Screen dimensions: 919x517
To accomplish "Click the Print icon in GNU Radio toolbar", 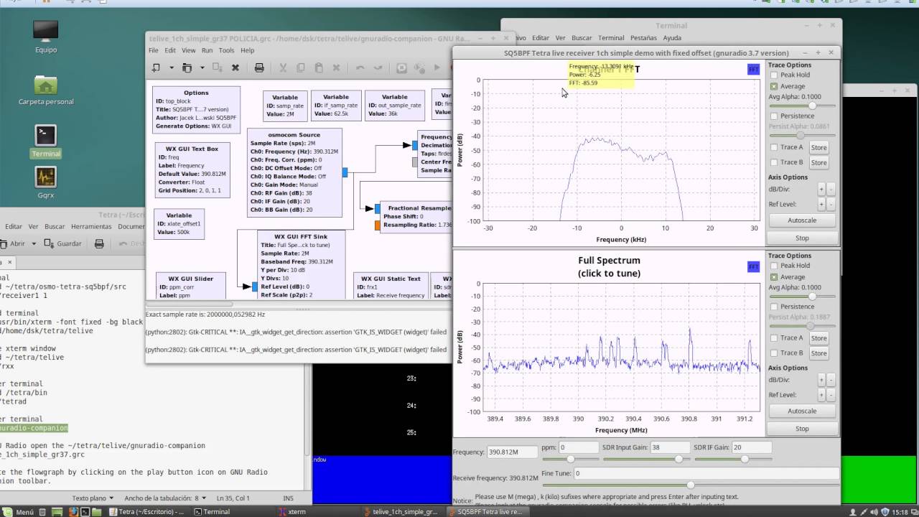I will pyautogui.click(x=259, y=67).
